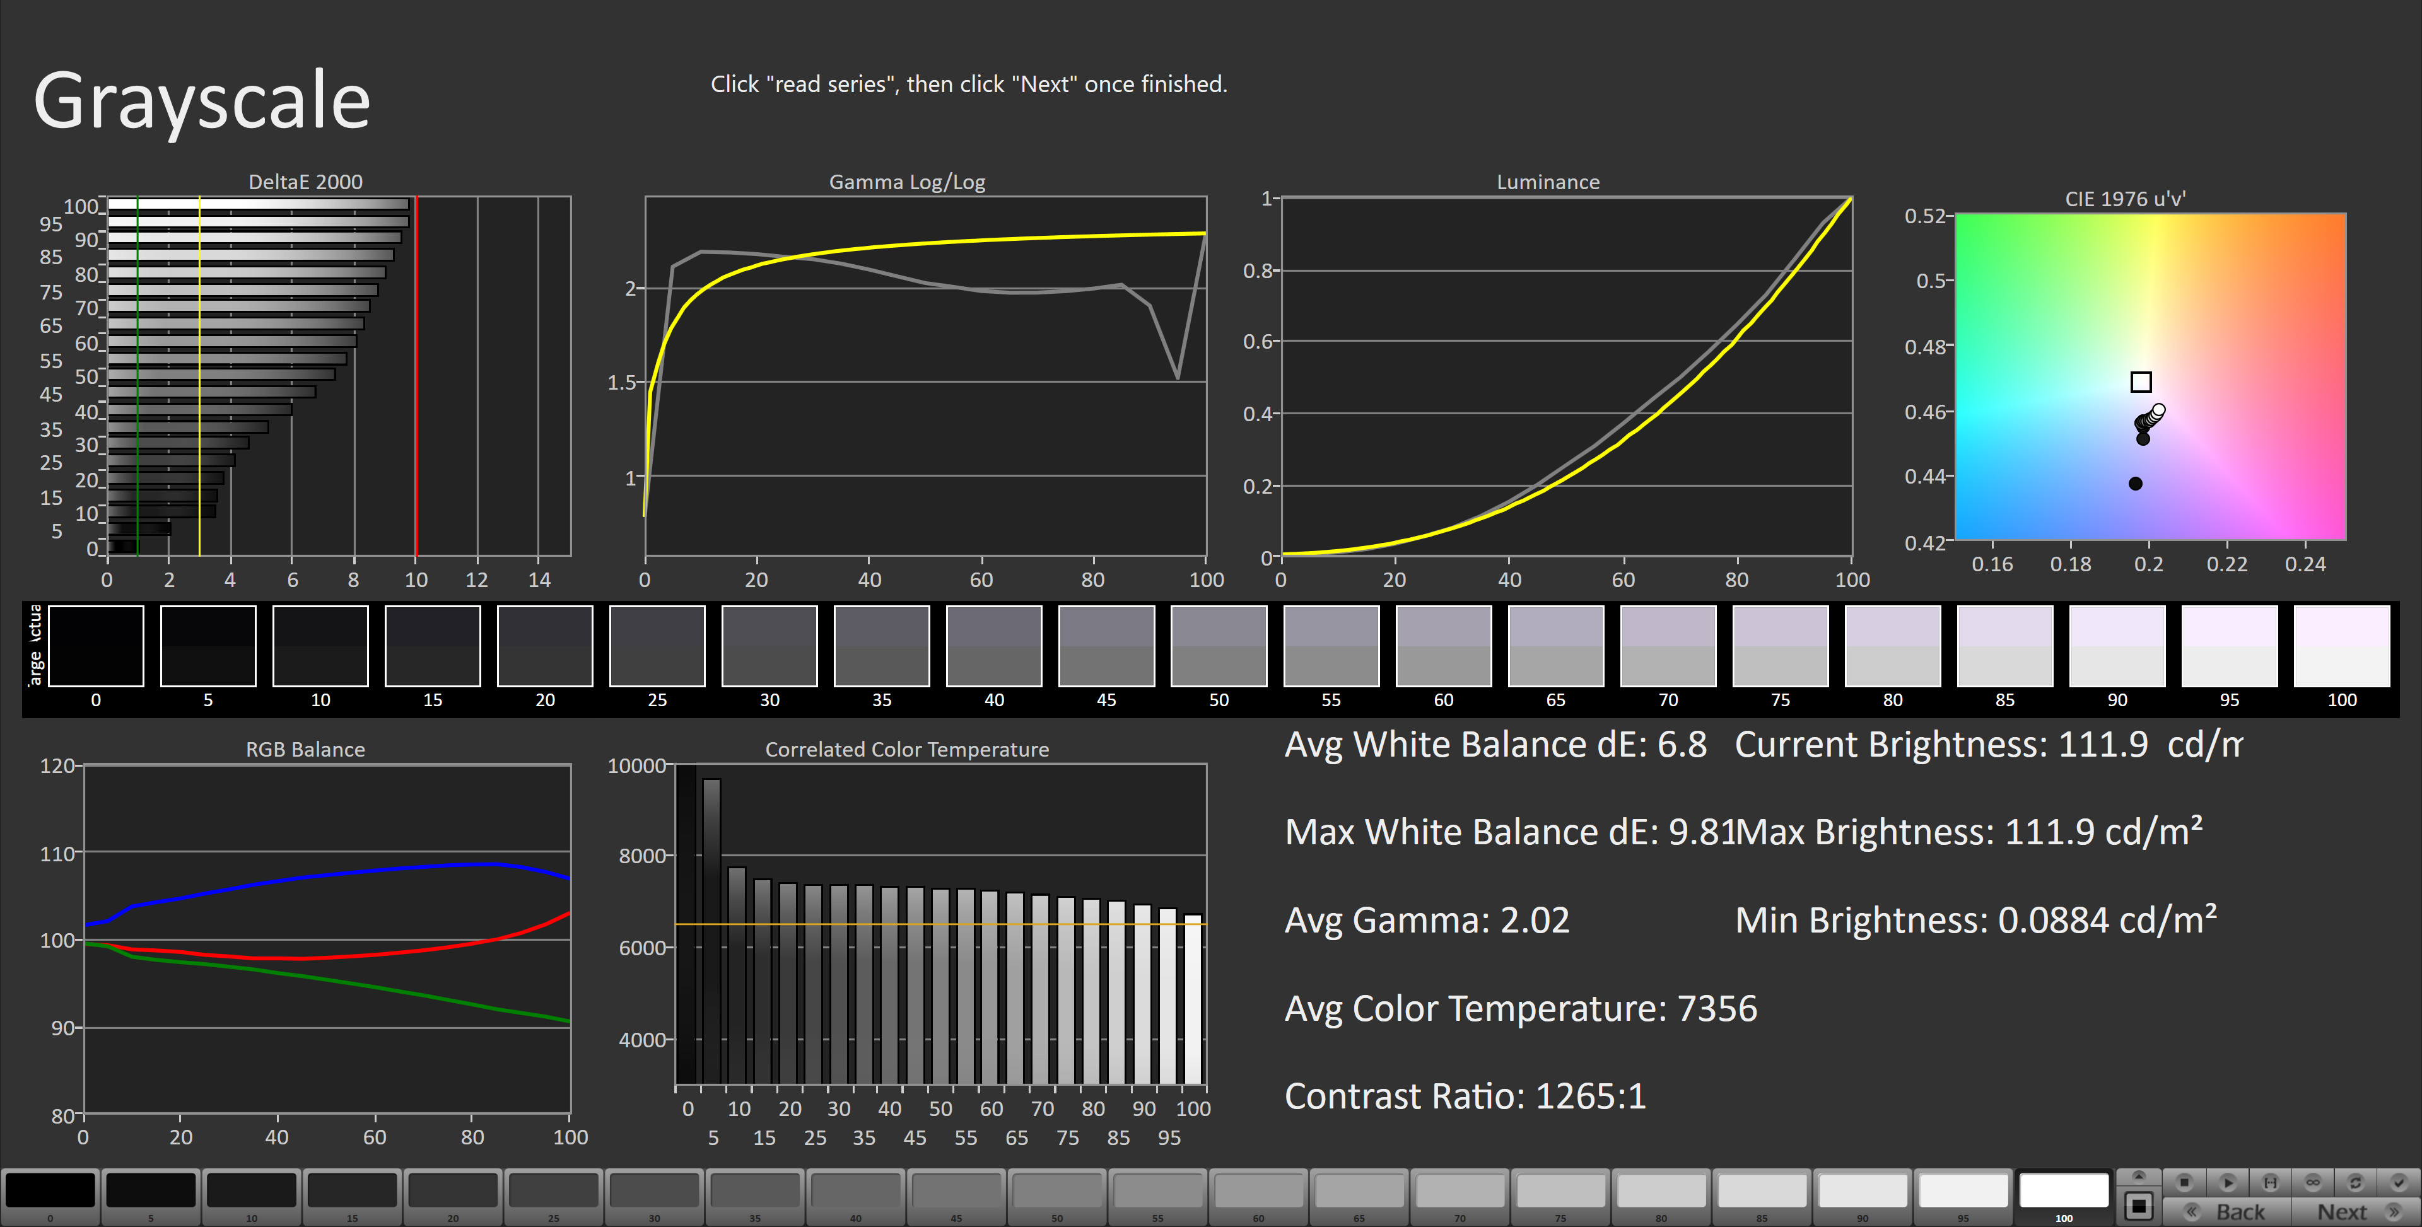The image size is (2422, 1227).
Task: Click the read series bracket icon
Action: click(2270, 1182)
